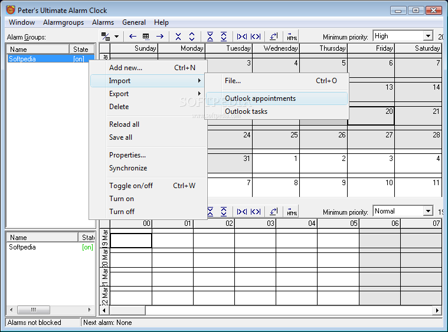The height and width of the screenshot is (332, 448).
Task: Click the vertical expand rows icon in upper toolbar
Action: [192, 37]
